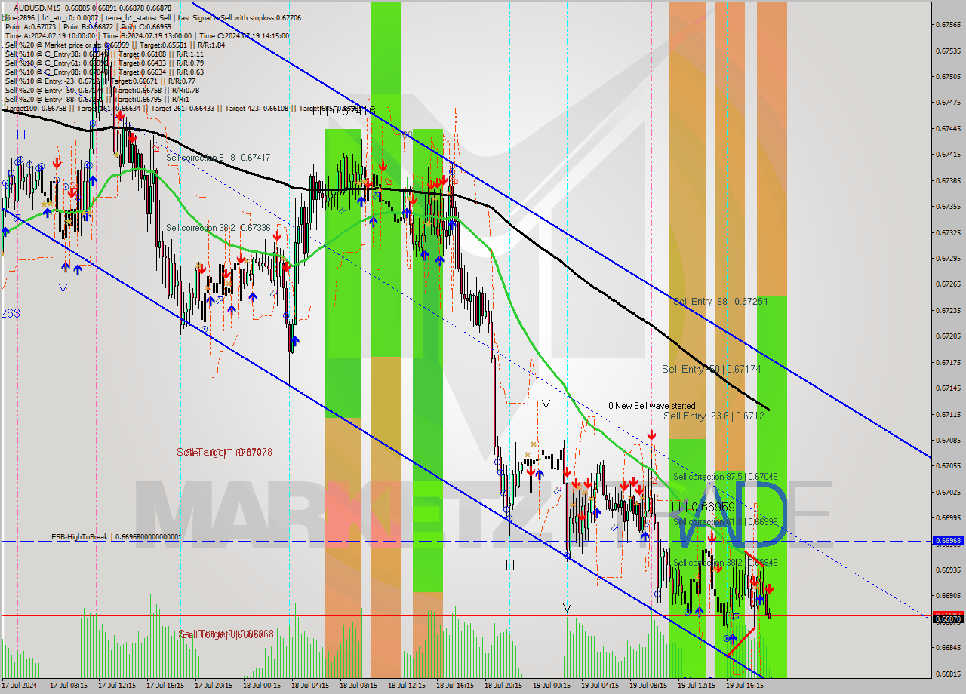
Task: Click the 'FSB-HighToBreak' level label
Action: point(116,537)
